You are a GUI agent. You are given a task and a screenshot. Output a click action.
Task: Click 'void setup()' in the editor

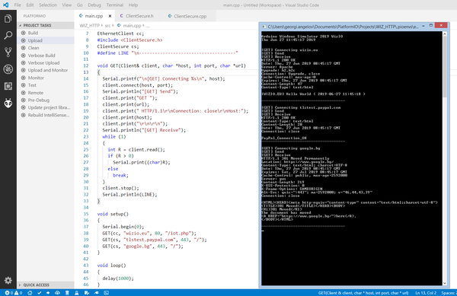point(113,214)
